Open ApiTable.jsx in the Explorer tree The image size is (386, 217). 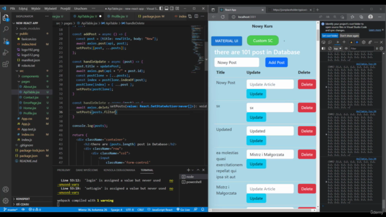click(31, 92)
